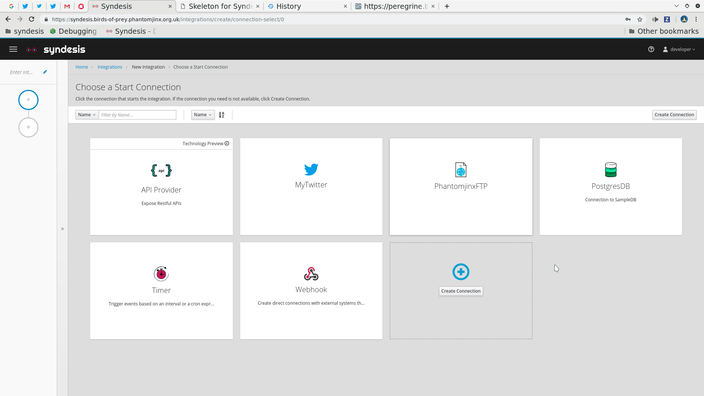Click the pencil edit integration name icon
704x396 pixels.
(x=45, y=72)
